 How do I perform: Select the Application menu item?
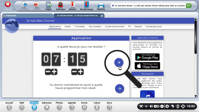point(55,26)
